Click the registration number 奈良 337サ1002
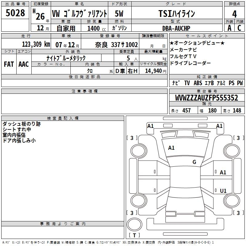This screenshot has width=246, height=246. coord(117,45)
